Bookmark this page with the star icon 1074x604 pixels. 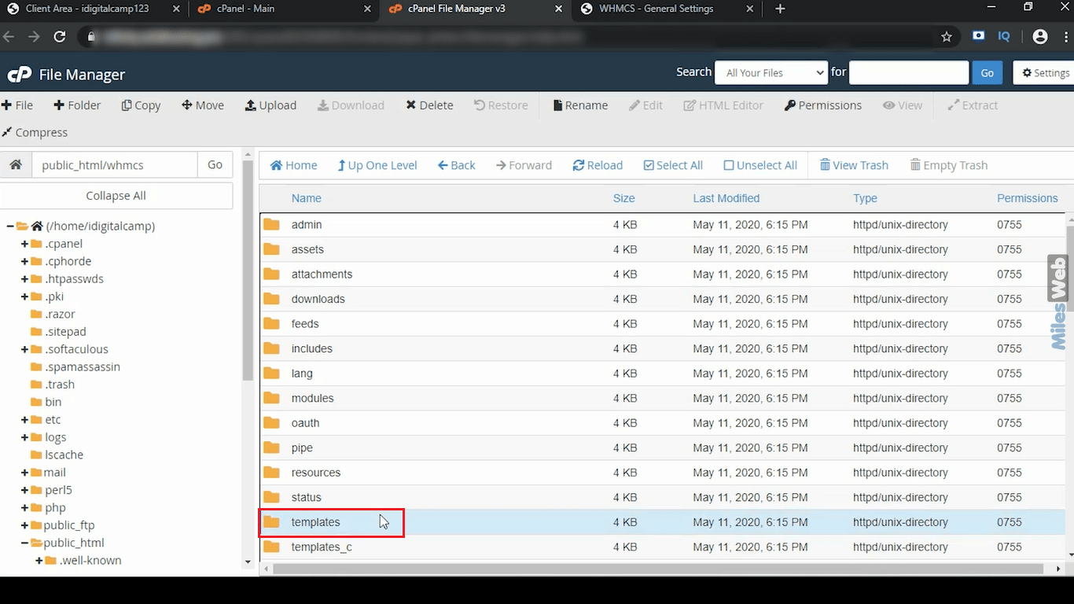click(x=947, y=36)
